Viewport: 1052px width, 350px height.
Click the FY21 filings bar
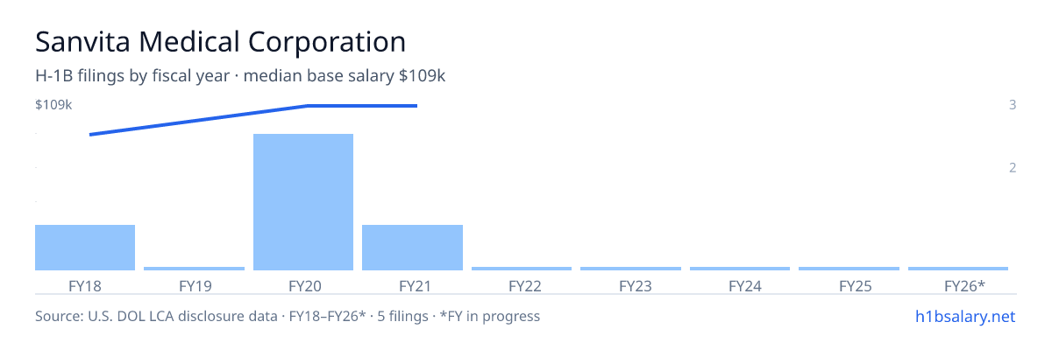tap(412, 248)
